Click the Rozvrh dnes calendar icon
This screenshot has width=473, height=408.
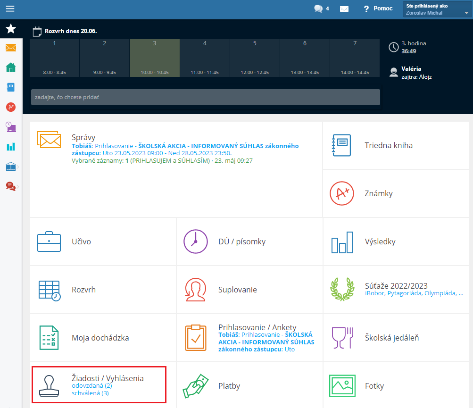pyautogui.click(x=37, y=32)
